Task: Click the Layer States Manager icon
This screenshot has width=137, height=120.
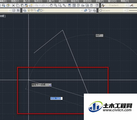Action: 95,10
